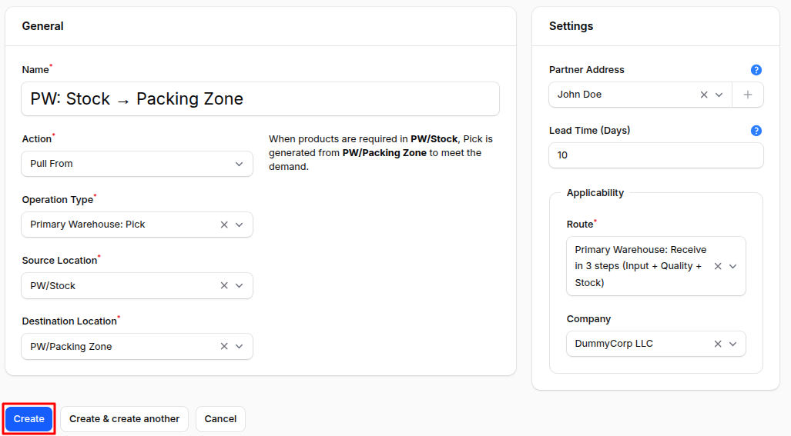The image size is (791, 436).
Task: Expand the Company dropdown chevron
Action: pos(732,344)
